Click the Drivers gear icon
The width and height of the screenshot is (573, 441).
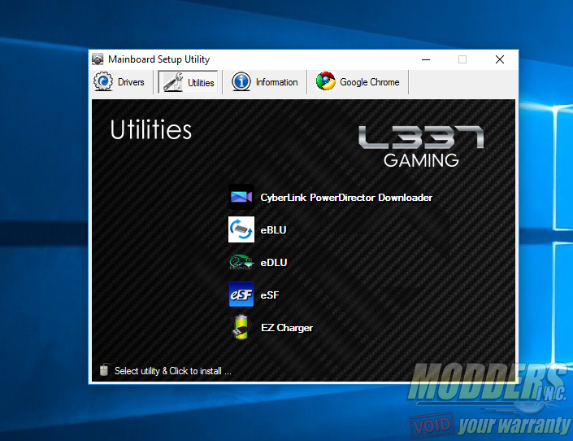[103, 81]
